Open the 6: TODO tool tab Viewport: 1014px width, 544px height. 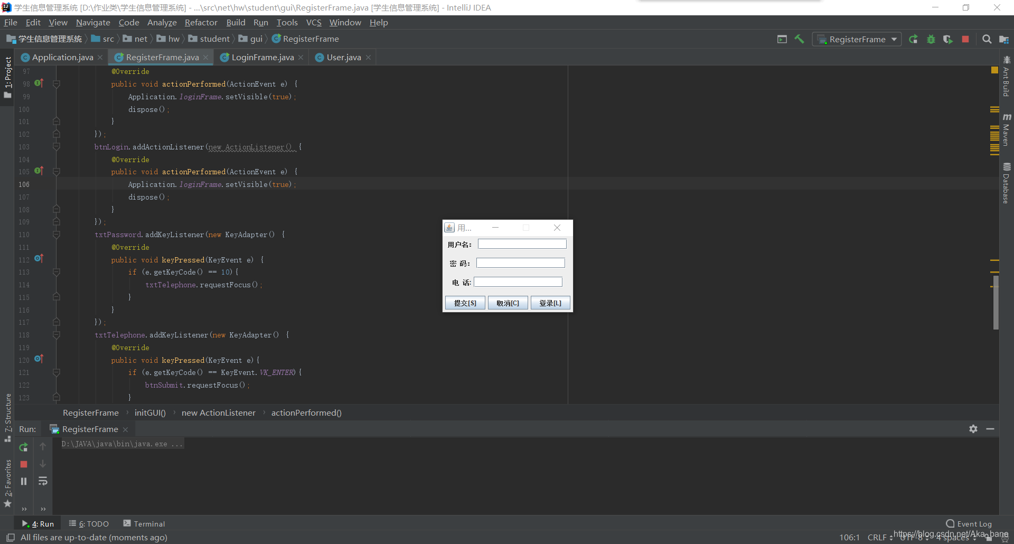pyautogui.click(x=89, y=524)
